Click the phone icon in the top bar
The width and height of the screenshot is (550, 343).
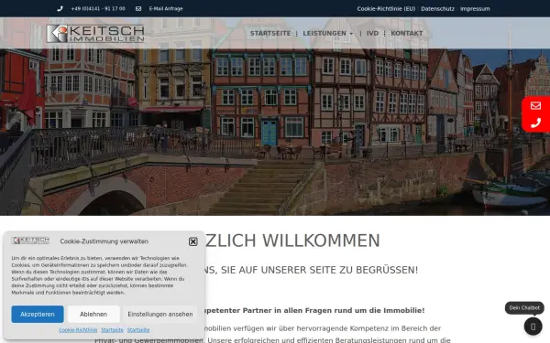60,9
